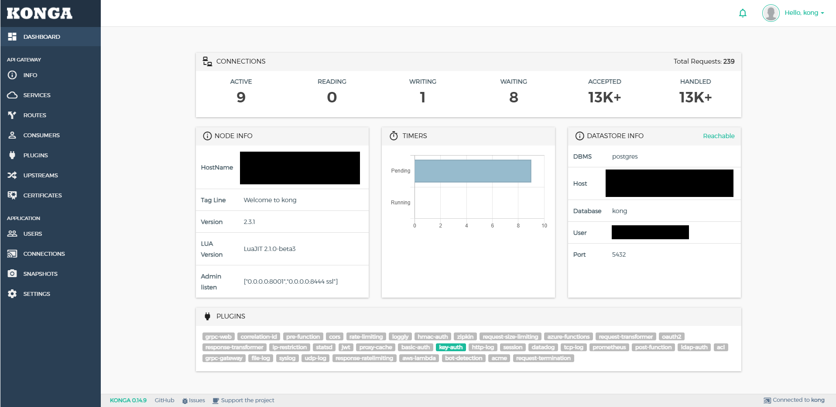
Task: Toggle the prometheus plugin tag
Action: (x=609, y=347)
